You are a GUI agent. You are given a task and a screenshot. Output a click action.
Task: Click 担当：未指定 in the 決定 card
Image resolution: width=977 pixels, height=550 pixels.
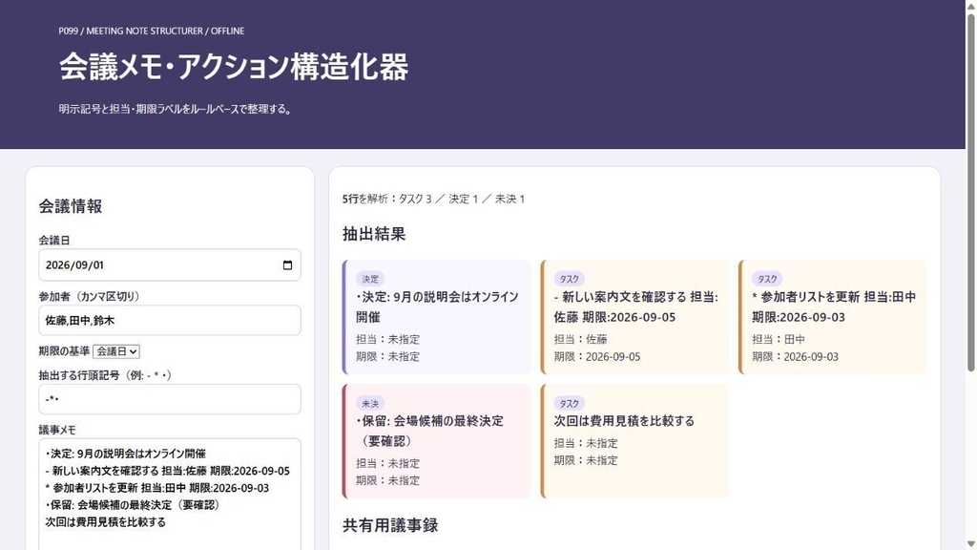tap(387, 339)
